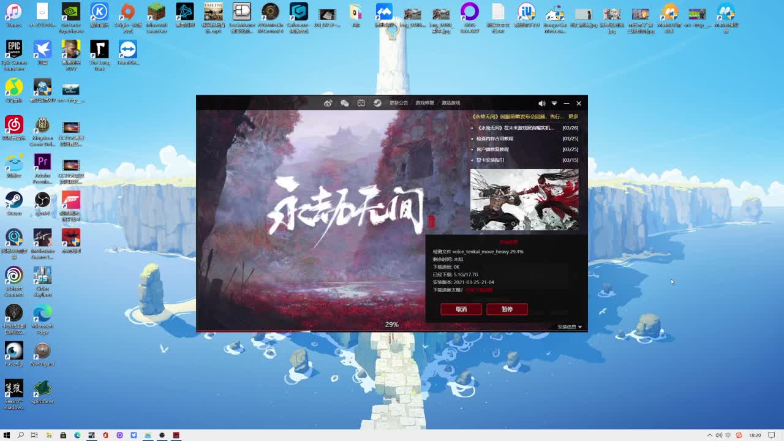Image resolution: width=784 pixels, height=441 pixels.
Task: Click the 5.1G/17.7G downloaded text
Action: pos(466,274)
